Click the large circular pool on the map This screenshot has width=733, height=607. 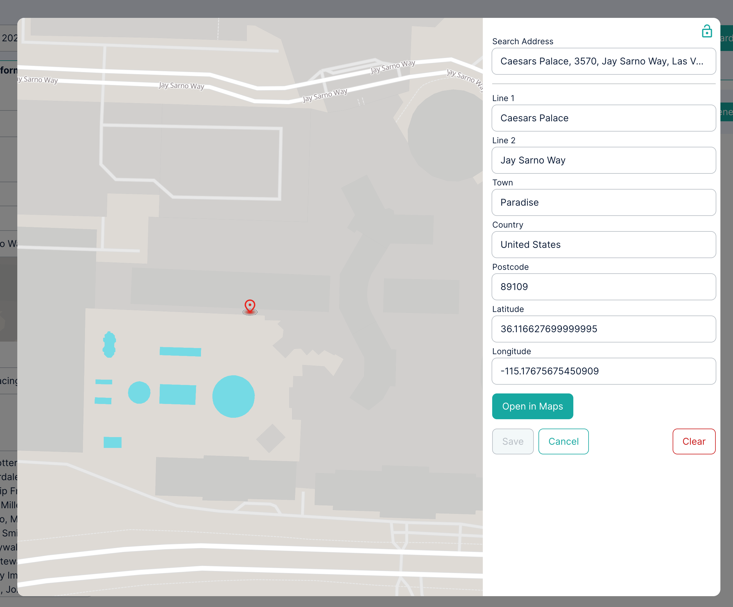(x=233, y=397)
